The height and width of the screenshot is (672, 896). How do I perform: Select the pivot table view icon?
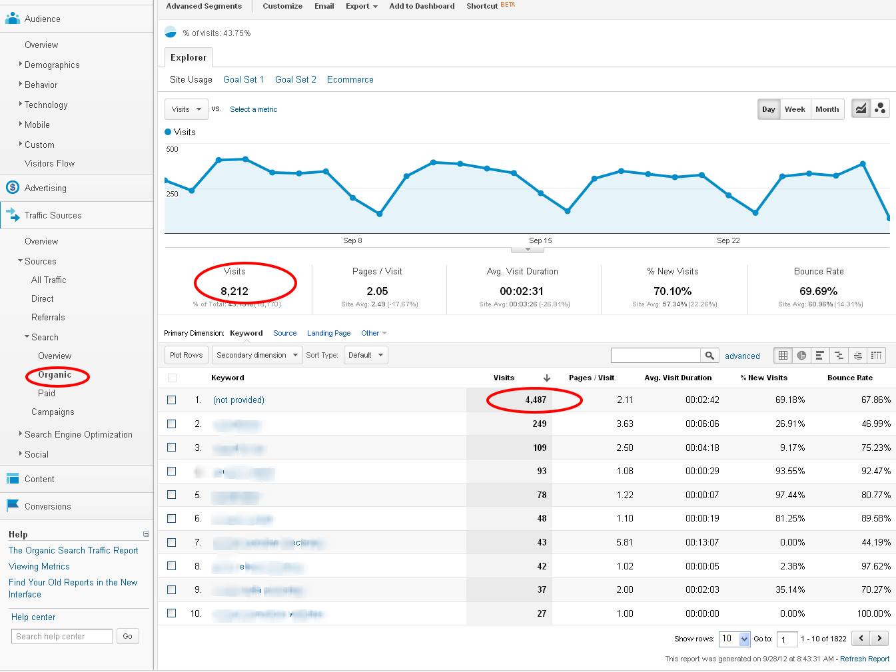point(877,356)
